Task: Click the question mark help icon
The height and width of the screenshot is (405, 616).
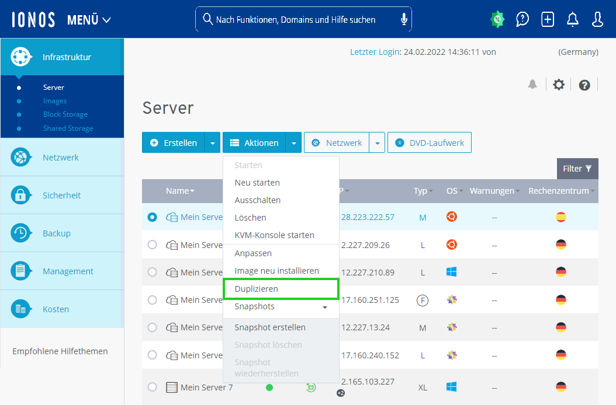Action: 584,85
